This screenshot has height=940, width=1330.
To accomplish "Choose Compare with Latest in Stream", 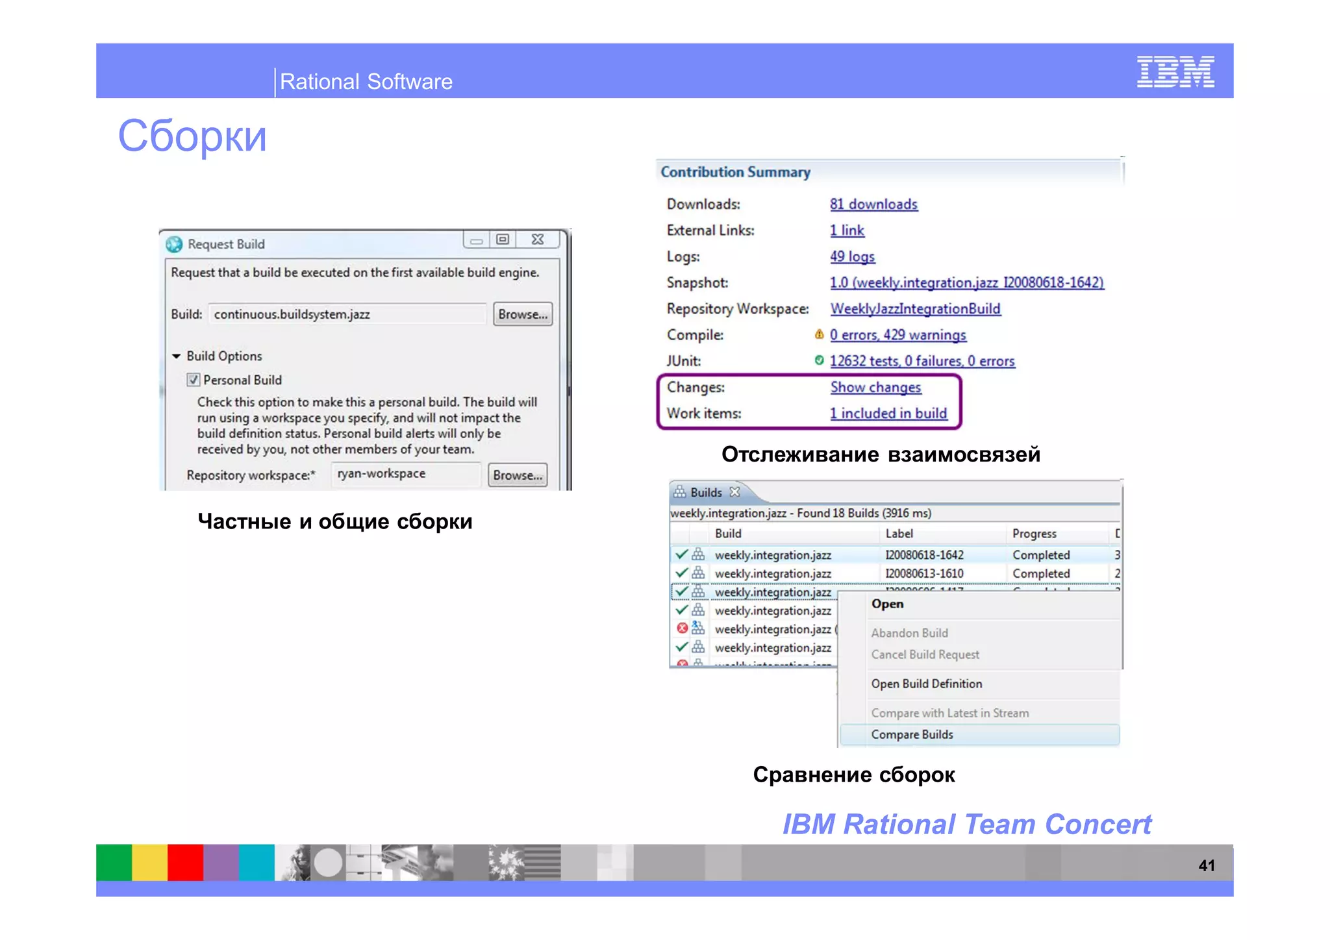I will pyautogui.click(x=979, y=713).
